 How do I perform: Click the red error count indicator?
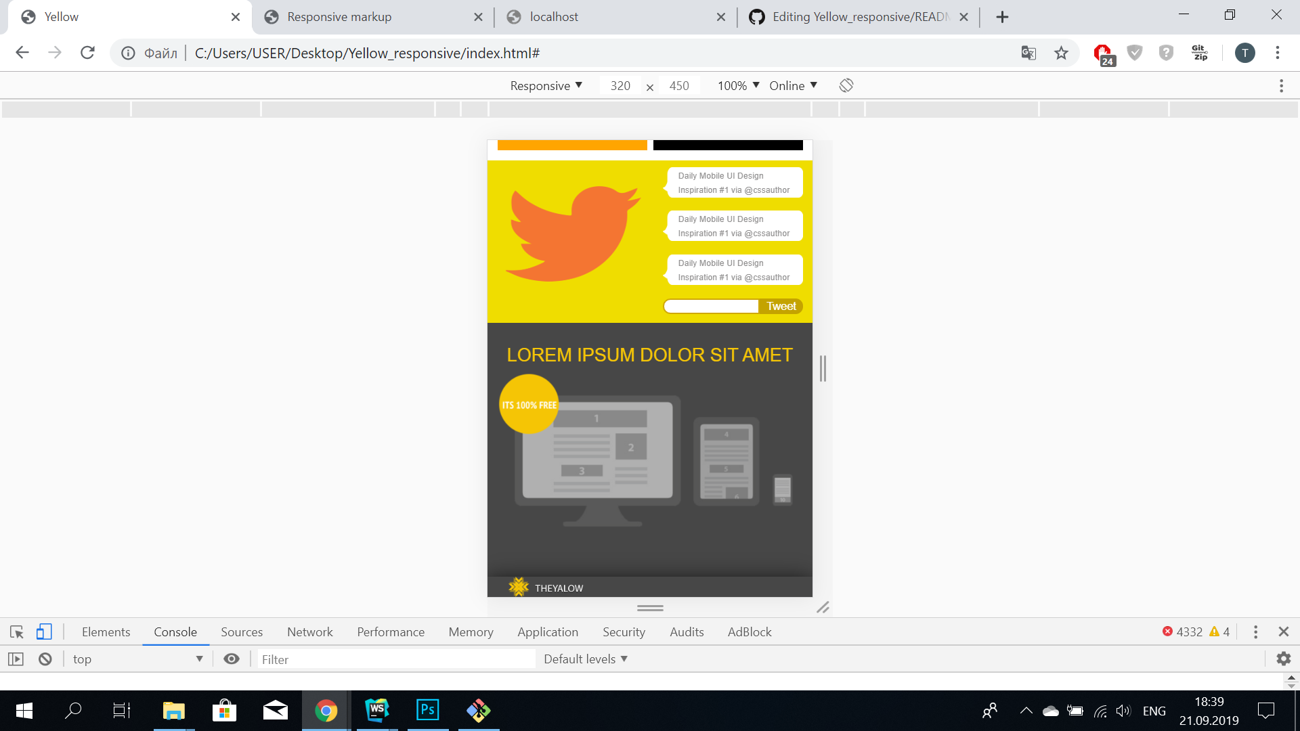click(x=1182, y=632)
